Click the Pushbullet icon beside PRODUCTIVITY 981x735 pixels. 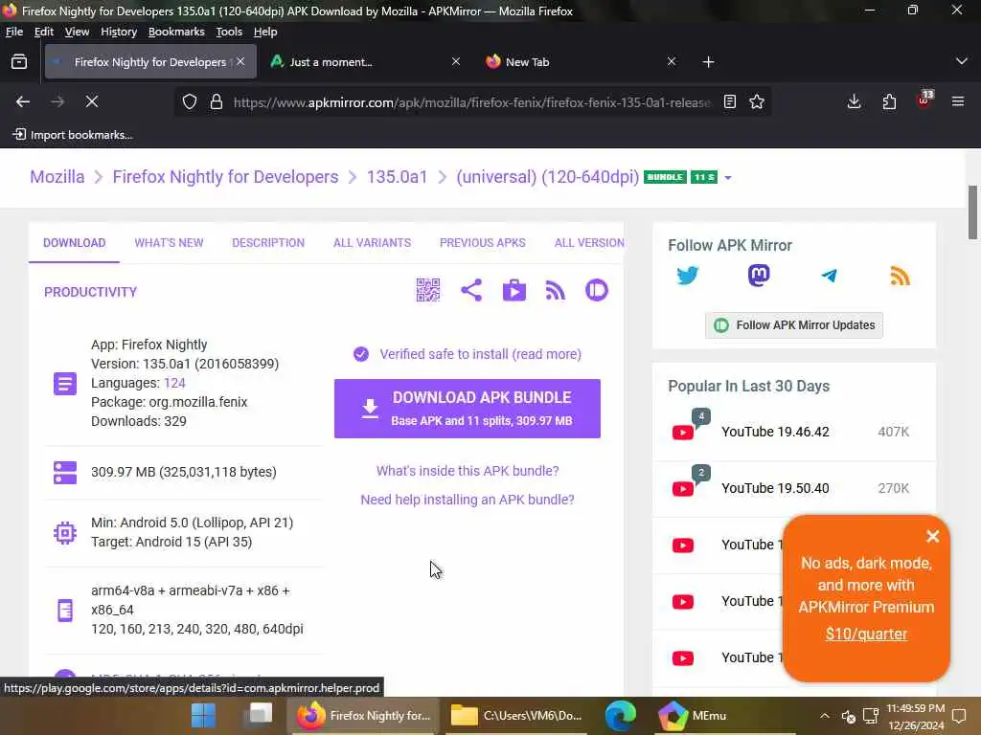[597, 290]
